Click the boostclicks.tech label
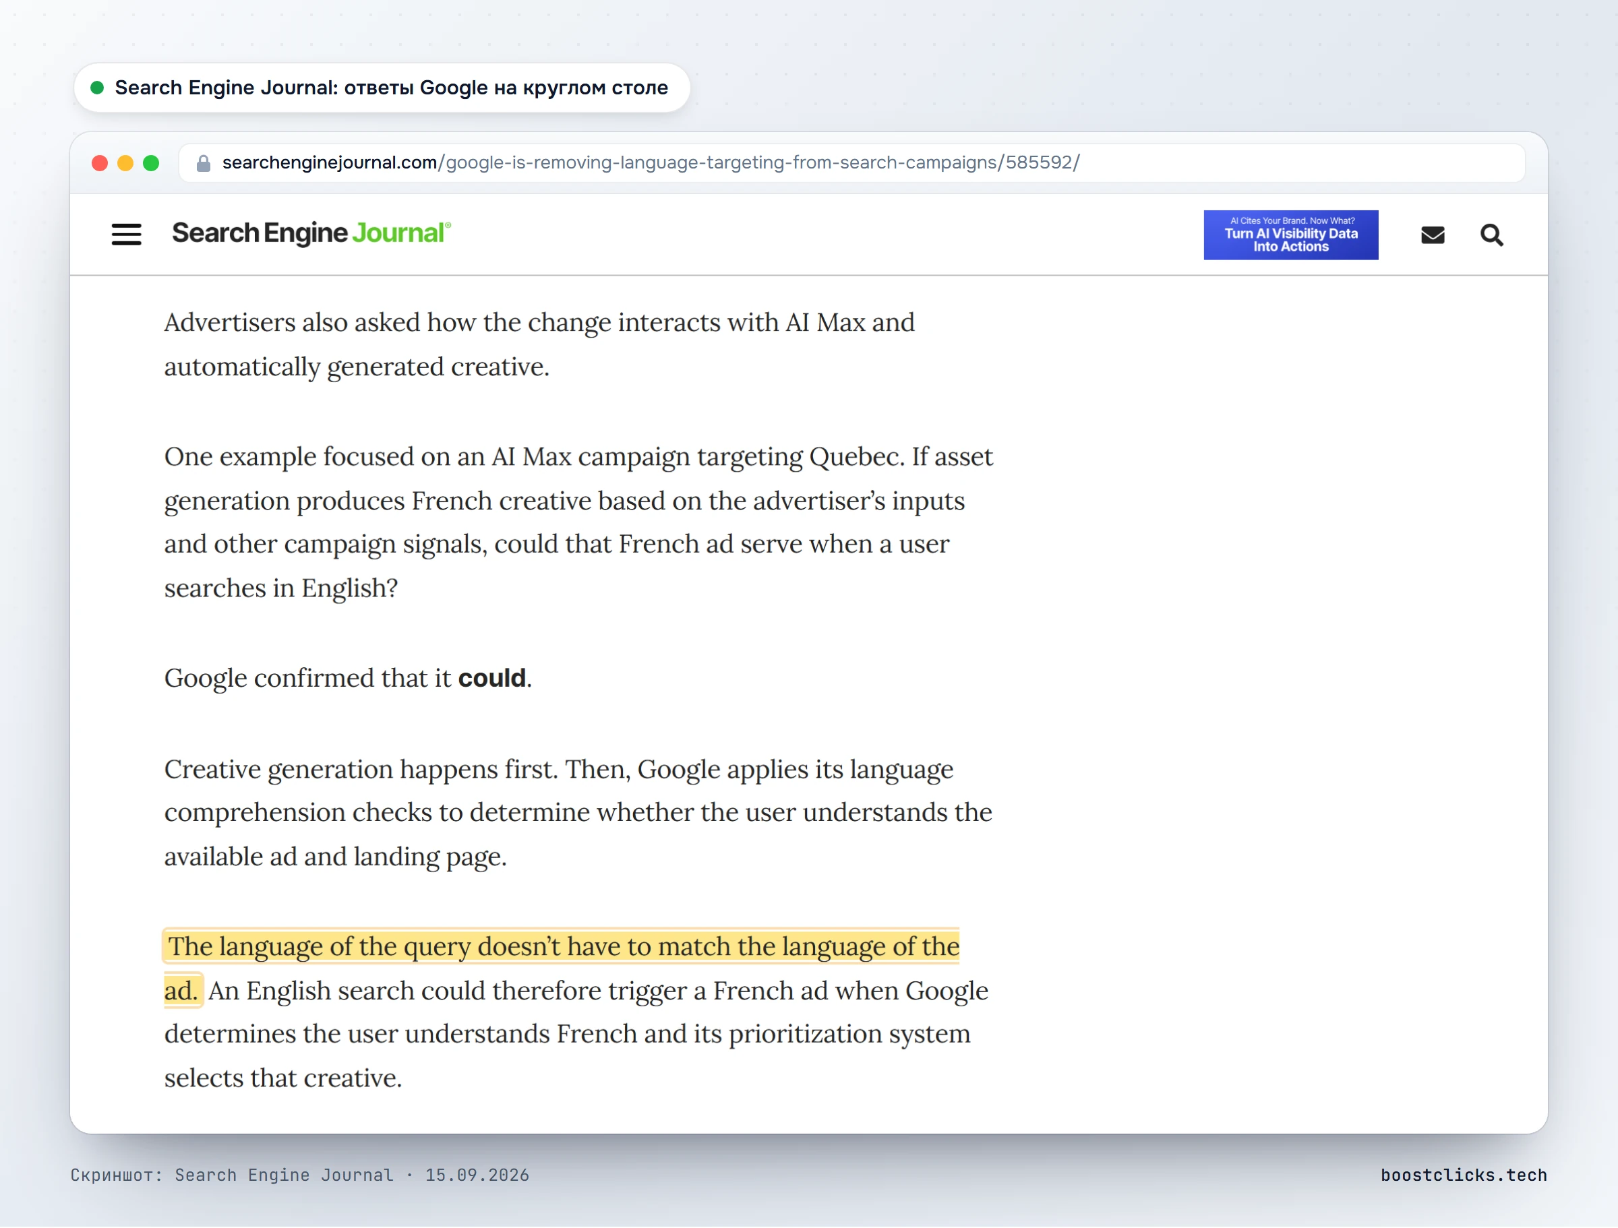Image resolution: width=1618 pixels, height=1228 pixels. click(1464, 1175)
